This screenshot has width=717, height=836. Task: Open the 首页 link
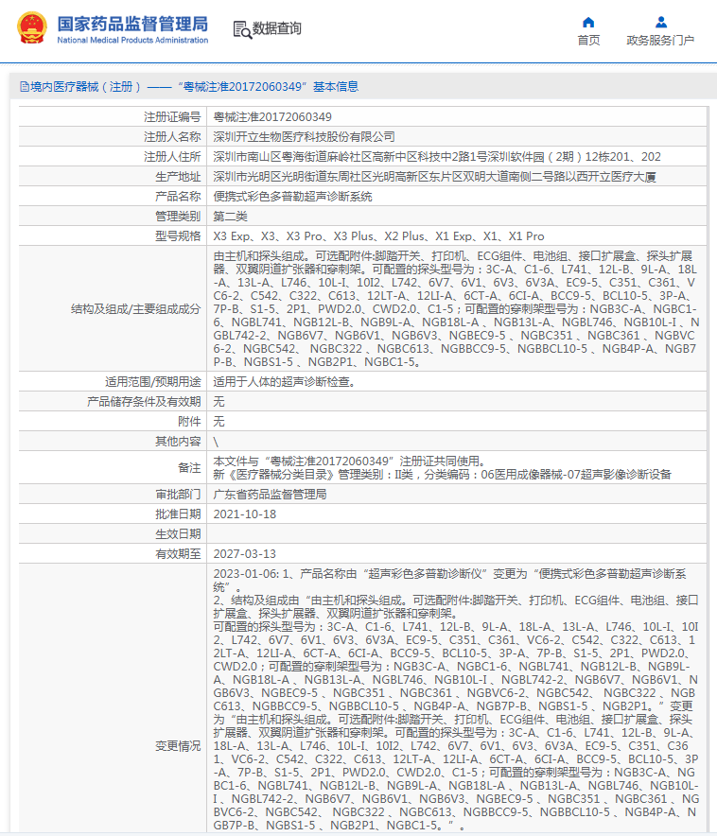pos(588,40)
